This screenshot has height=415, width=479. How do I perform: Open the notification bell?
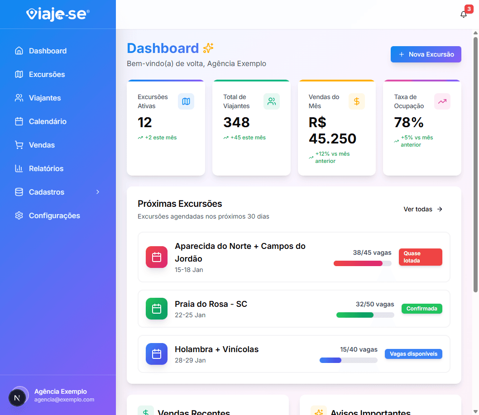coord(463,14)
